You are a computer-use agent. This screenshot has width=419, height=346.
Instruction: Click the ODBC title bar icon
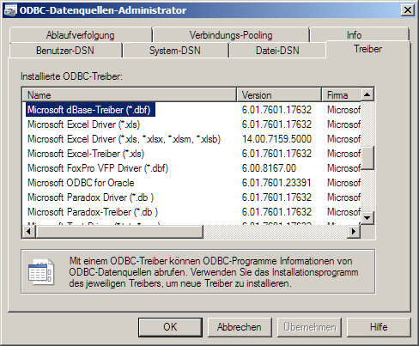tap(10, 10)
